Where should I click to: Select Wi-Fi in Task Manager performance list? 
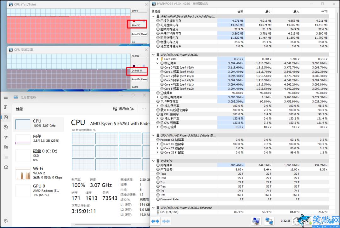point(39,173)
